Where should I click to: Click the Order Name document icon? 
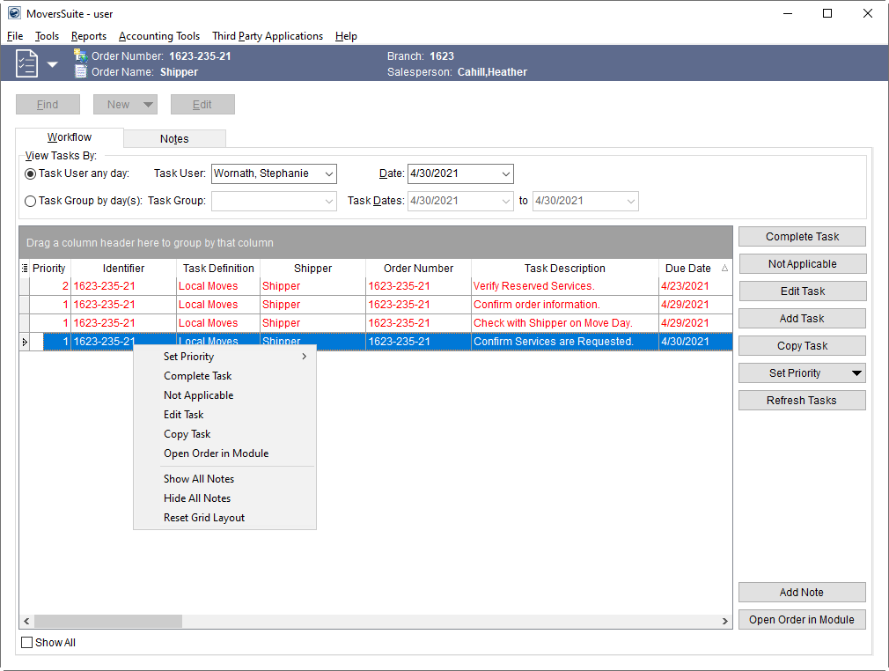click(x=80, y=72)
